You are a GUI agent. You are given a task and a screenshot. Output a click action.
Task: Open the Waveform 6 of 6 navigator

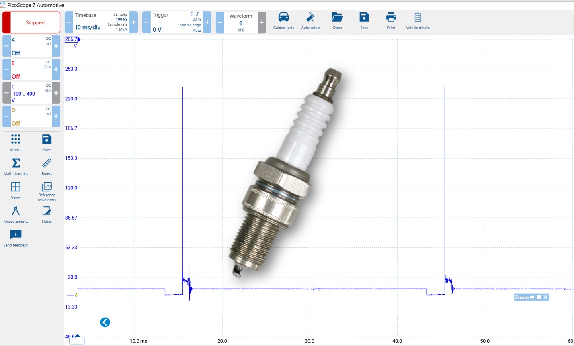tap(241, 22)
